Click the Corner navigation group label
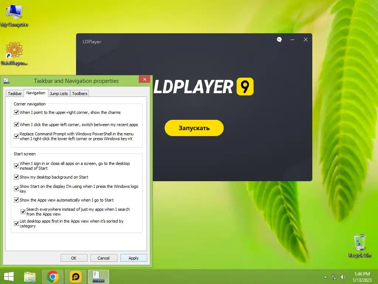 coord(30,104)
